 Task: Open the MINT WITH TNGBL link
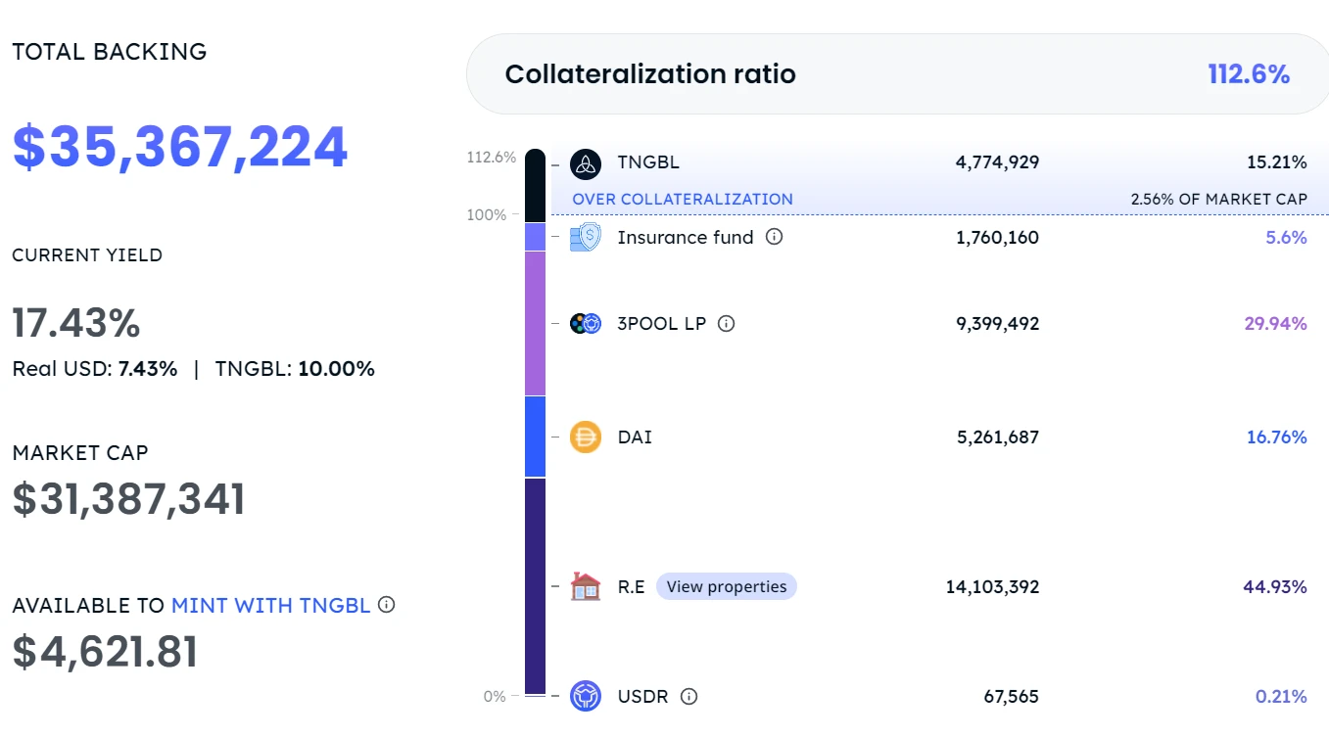[270, 606]
